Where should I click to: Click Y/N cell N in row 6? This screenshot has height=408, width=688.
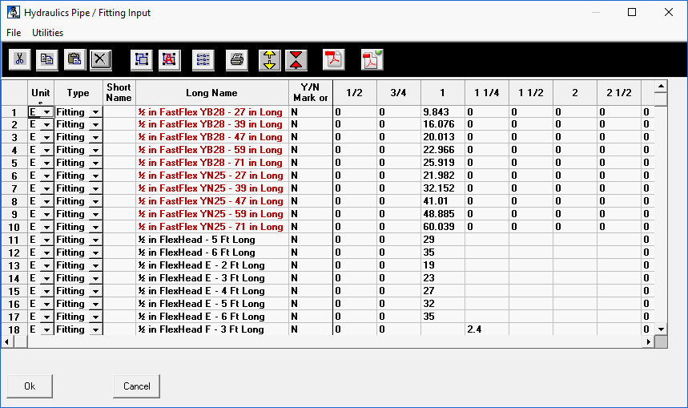coord(311,176)
